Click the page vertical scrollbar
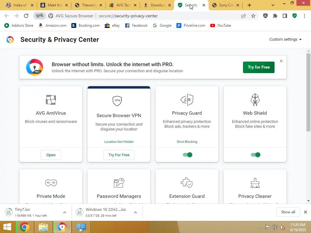311x233 pixels. coord(308,92)
